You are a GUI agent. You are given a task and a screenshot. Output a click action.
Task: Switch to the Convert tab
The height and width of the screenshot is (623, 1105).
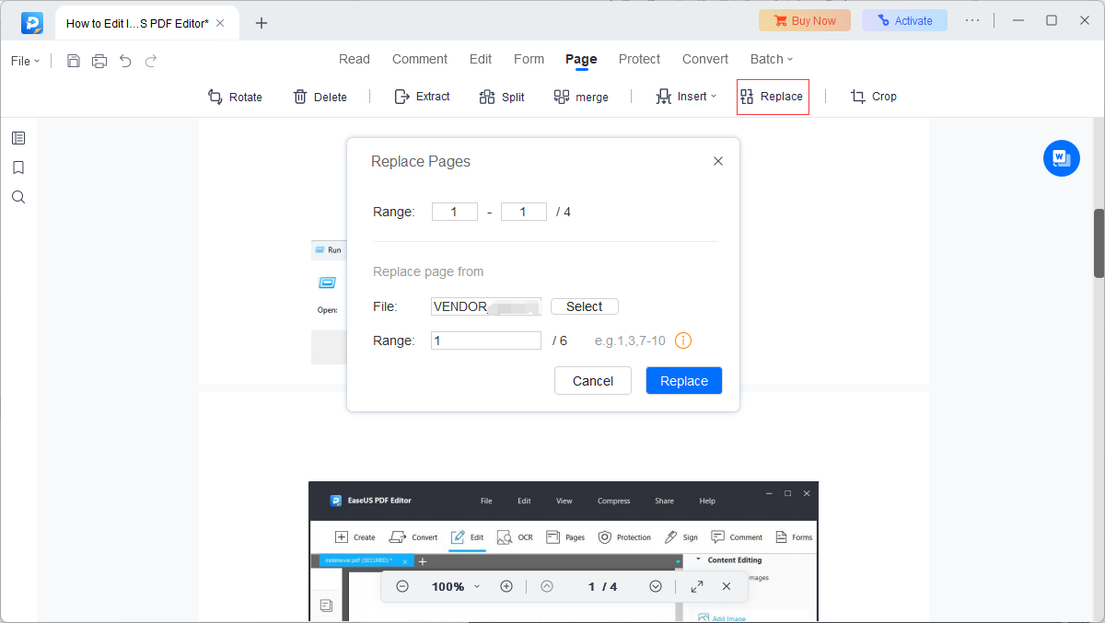705,59
